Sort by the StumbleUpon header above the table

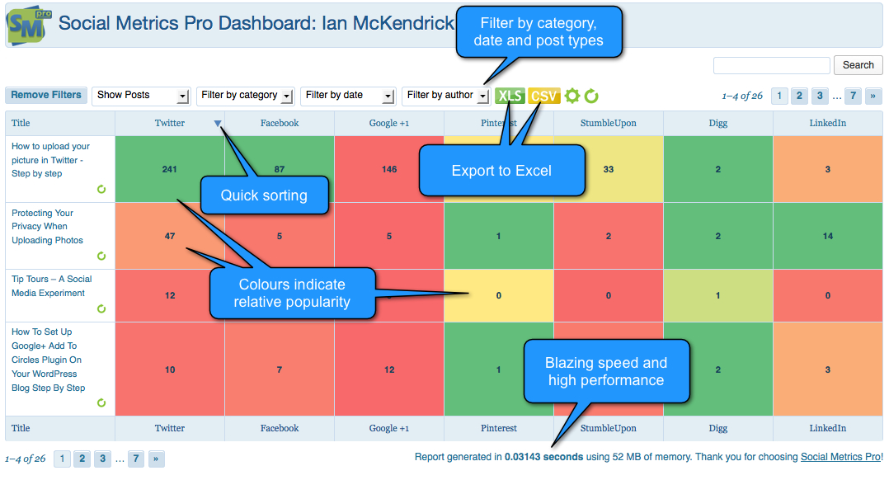click(x=609, y=123)
